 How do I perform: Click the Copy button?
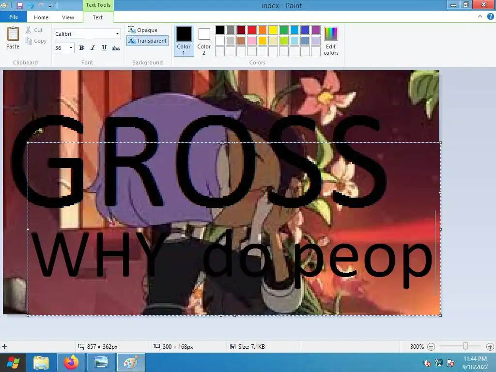coord(36,41)
